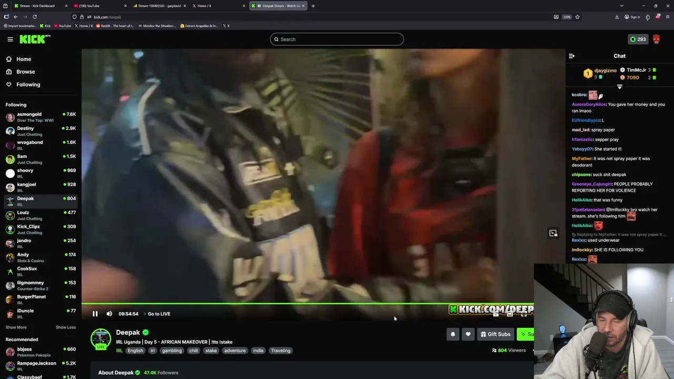Click the browser Sign in button
Screen dimensions: 674x379
pos(632,17)
